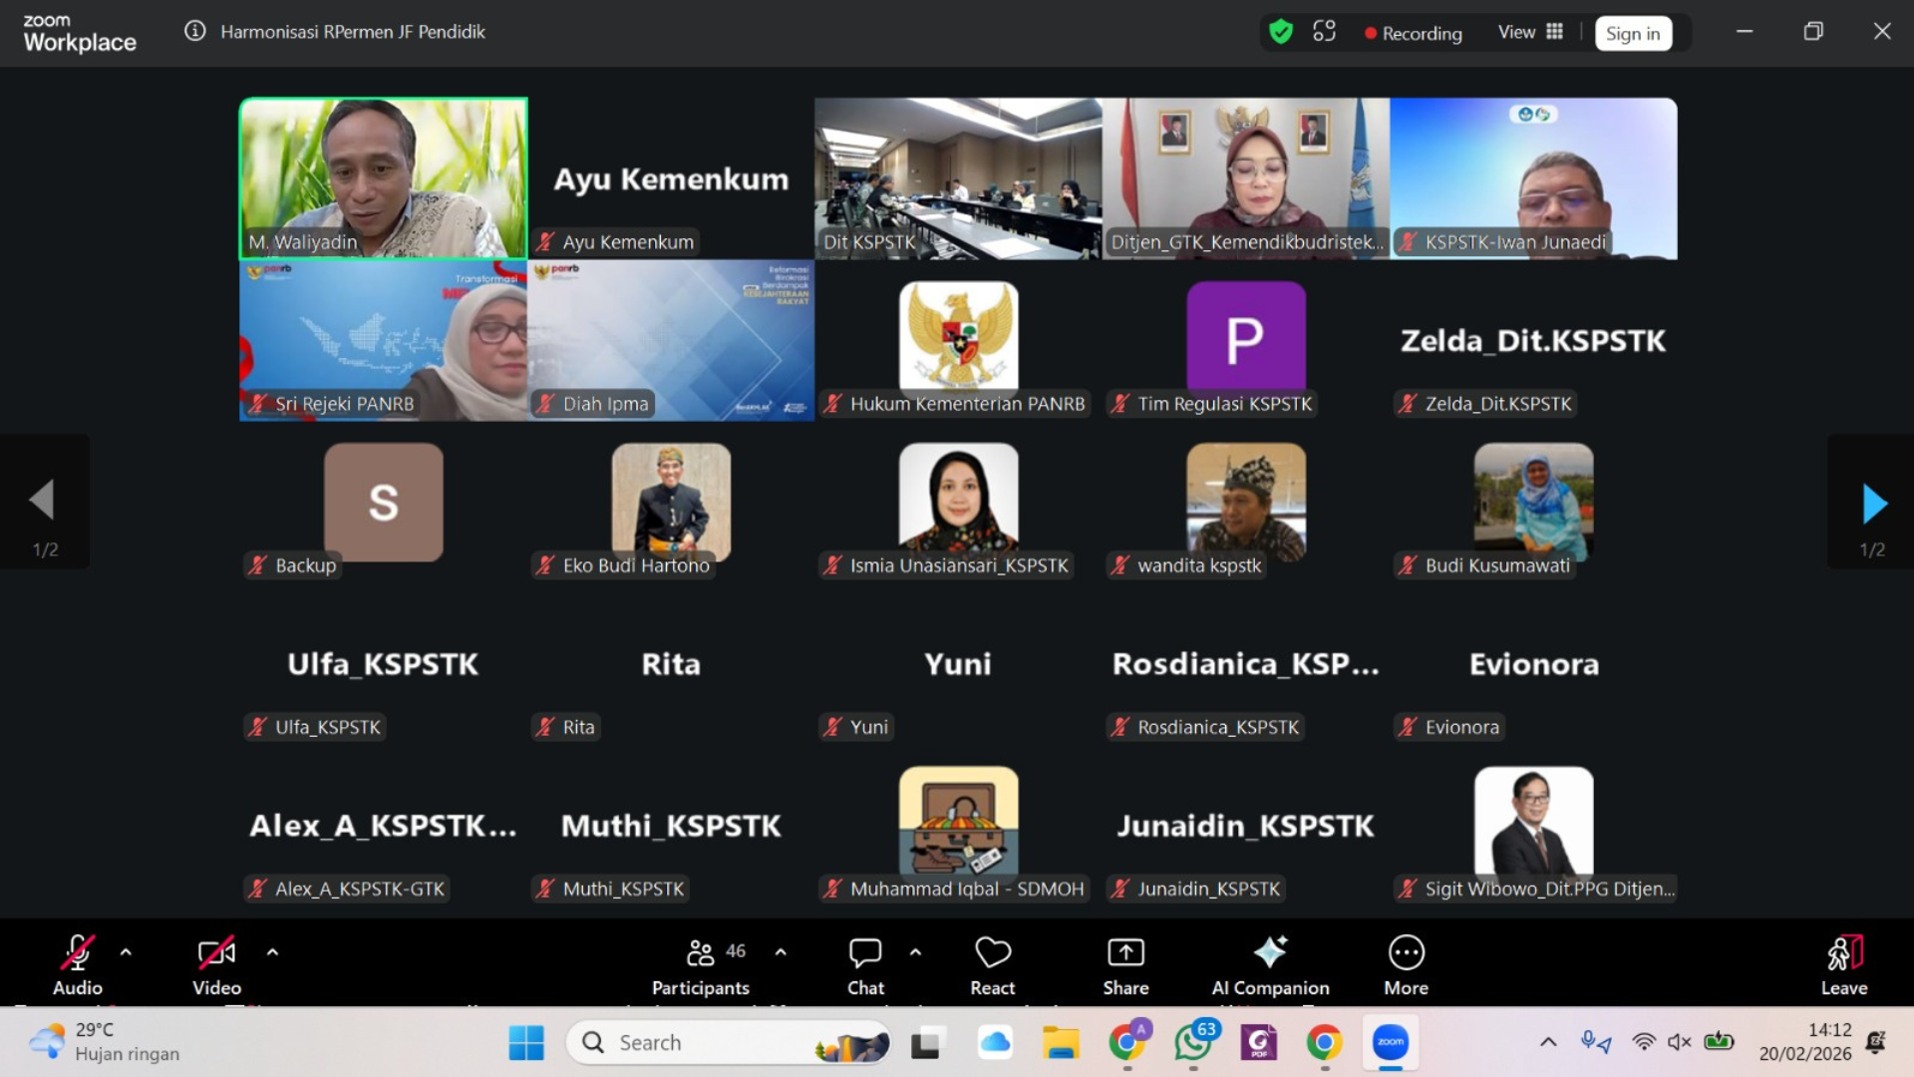Expand the participants options chevron
Viewport: 1914px width, 1077px height.
(781, 952)
